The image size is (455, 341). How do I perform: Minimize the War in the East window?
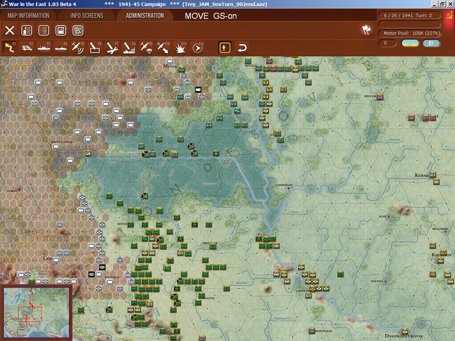pos(434,4)
